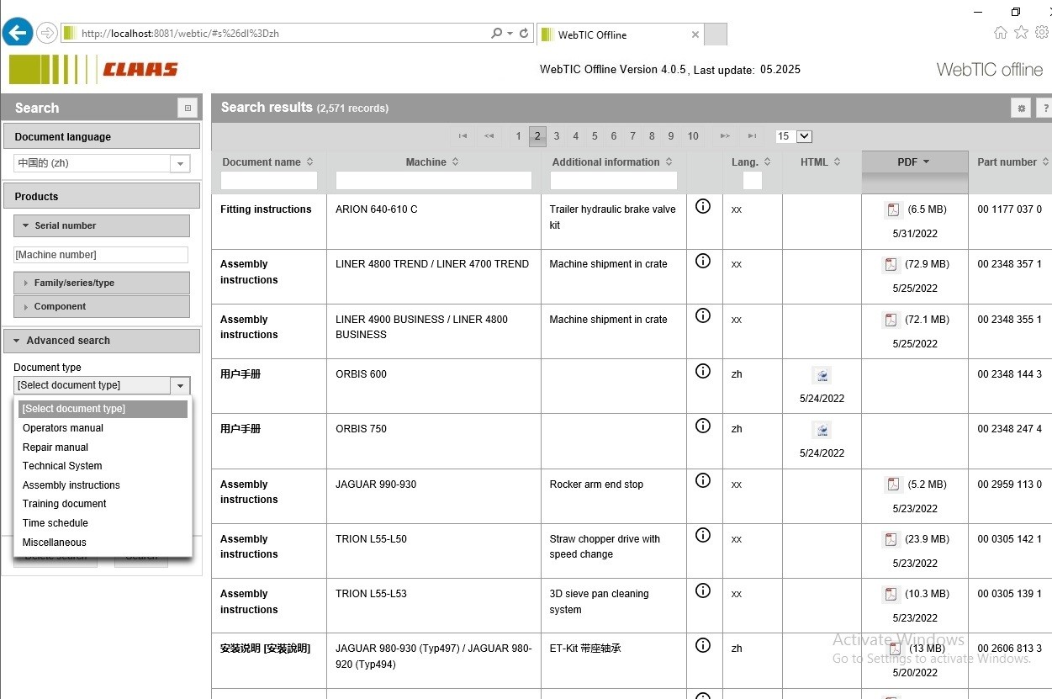1052x699 pixels.
Task: Go to results page 1
Action: [519, 136]
